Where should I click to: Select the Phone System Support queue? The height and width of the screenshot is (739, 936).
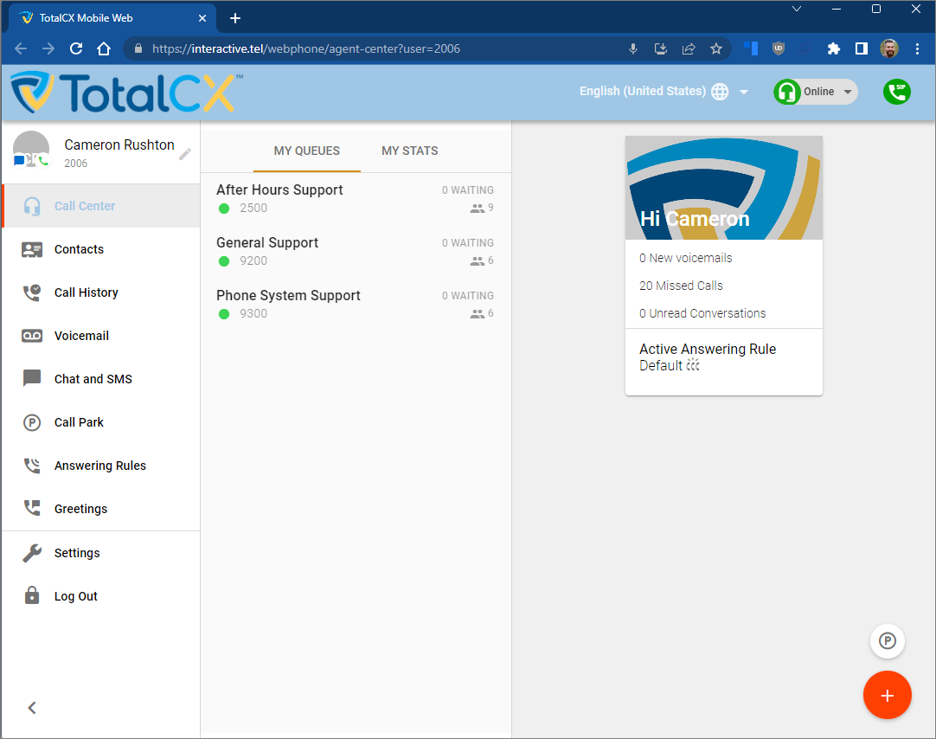pos(356,304)
